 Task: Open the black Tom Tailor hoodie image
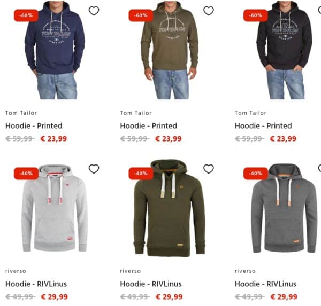[285, 50]
